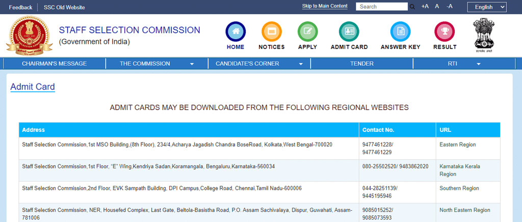This screenshot has width=522, height=222.
Task: Expand CANDIDATE'S CORNER menu arrow
Action: coord(301,64)
